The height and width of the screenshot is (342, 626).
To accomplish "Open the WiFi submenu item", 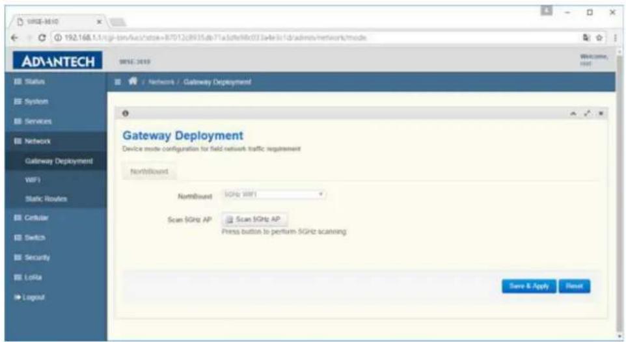I will 33,180.
